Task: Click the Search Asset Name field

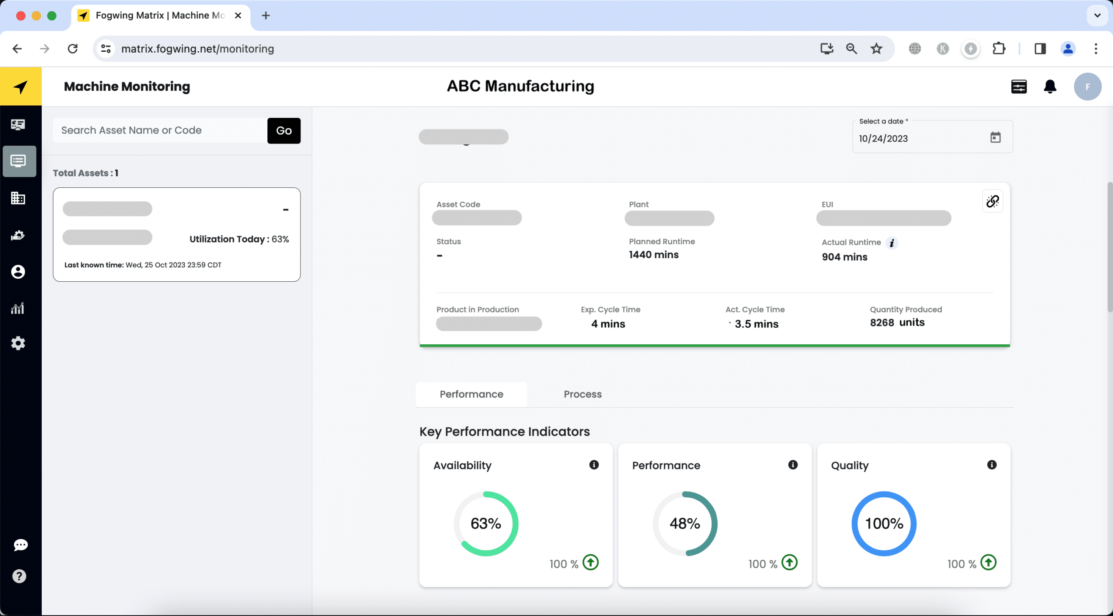Action: pos(160,130)
